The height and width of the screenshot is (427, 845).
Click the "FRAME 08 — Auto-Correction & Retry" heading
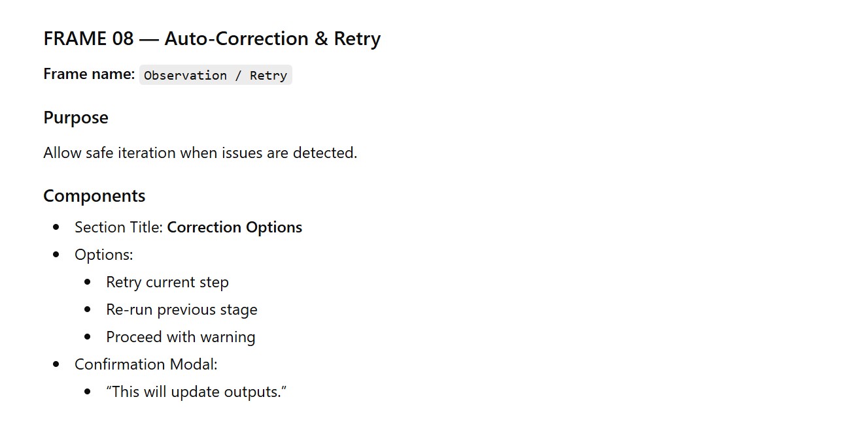[212, 39]
